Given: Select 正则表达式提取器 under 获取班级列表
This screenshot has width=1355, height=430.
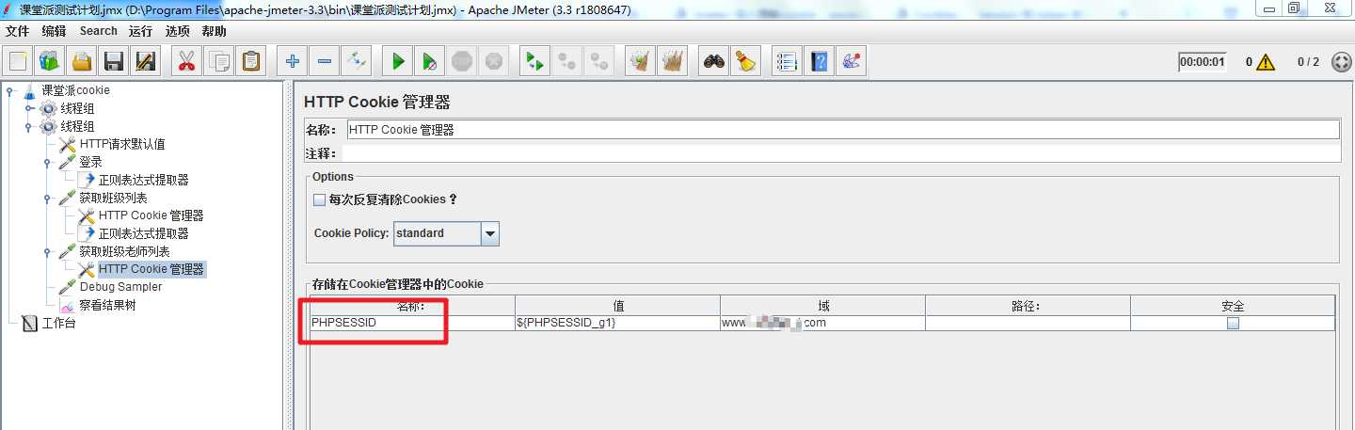Looking at the screenshot, I should pos(143,233).
